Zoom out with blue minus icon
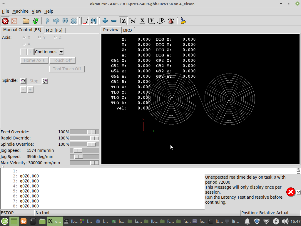 [114, 21]
